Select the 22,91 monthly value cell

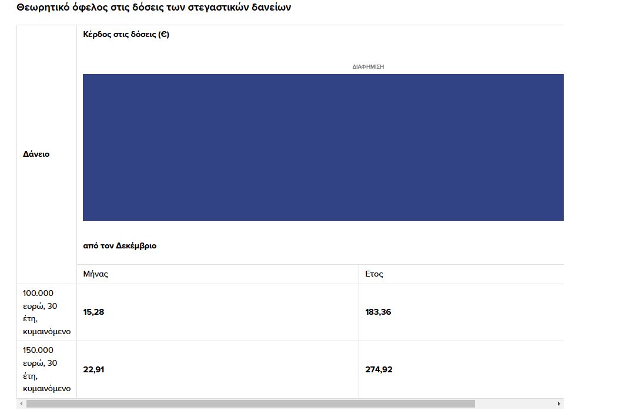[x=94, y=370]
